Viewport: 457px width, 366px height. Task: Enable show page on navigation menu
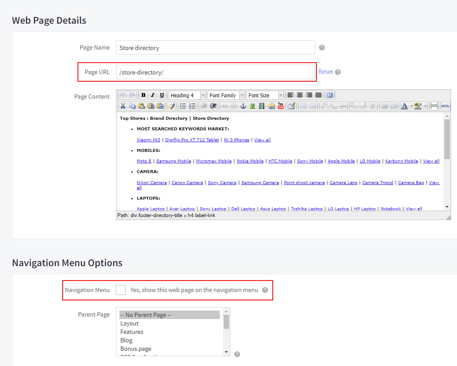[x=121, y=290]
